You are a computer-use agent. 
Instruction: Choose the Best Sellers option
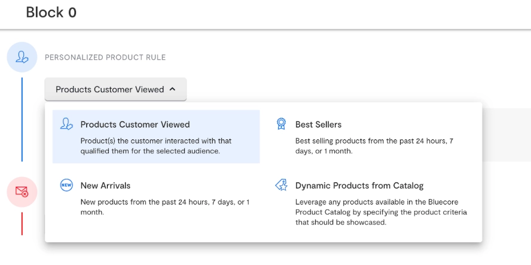[318, 124]
